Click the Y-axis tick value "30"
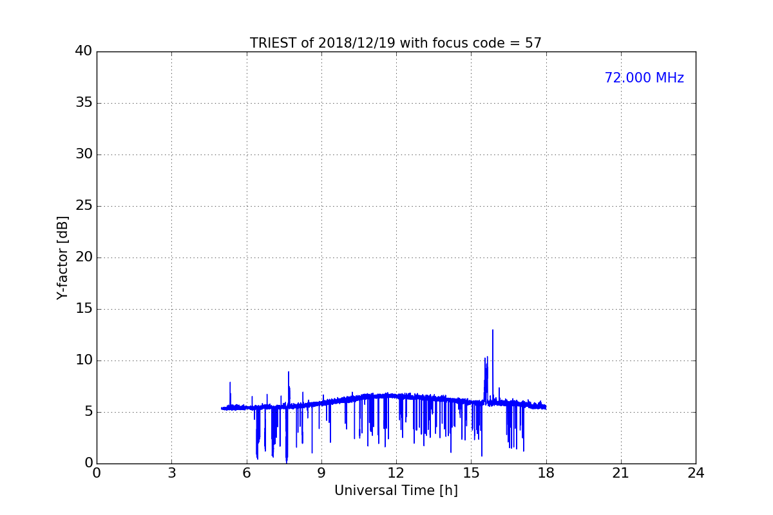773x515 pixels. click(x=84, y=154)
